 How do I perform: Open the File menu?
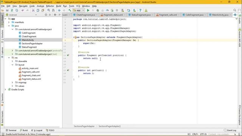(x=3, y=6)
